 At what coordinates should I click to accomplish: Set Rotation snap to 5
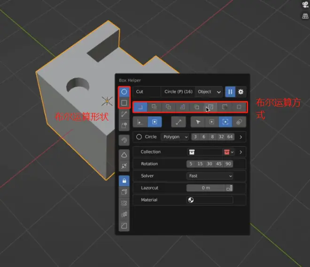pyautogui.click(x=191, y=164)
